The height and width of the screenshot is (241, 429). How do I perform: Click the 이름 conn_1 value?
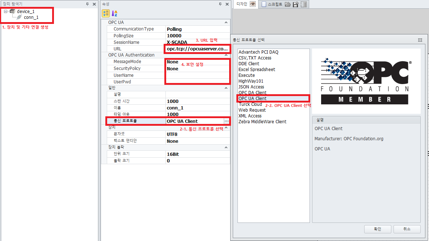point(198,108)
